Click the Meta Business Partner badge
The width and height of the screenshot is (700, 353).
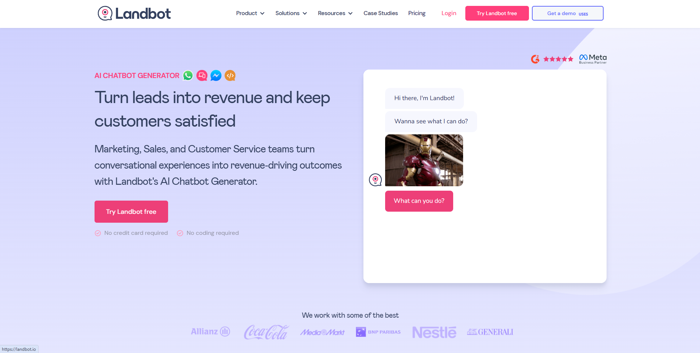point(593,59)
